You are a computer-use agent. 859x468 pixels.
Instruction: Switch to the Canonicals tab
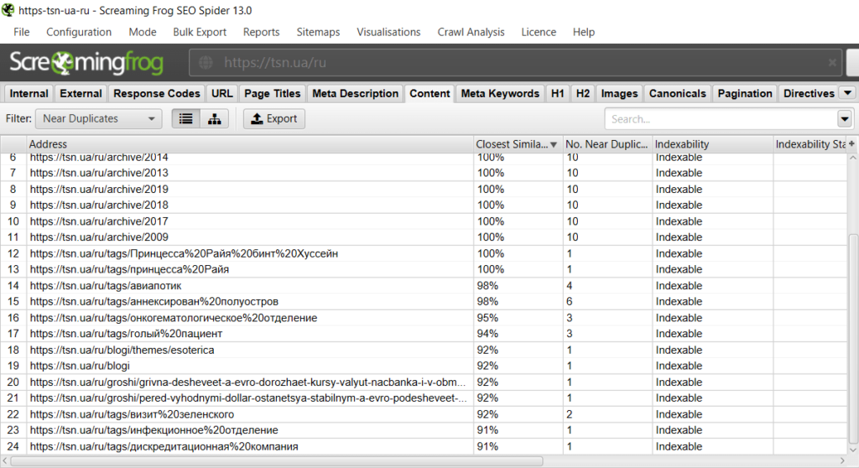[x=677, y=93]
